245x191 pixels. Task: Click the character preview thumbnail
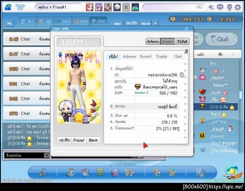[79, 87]
